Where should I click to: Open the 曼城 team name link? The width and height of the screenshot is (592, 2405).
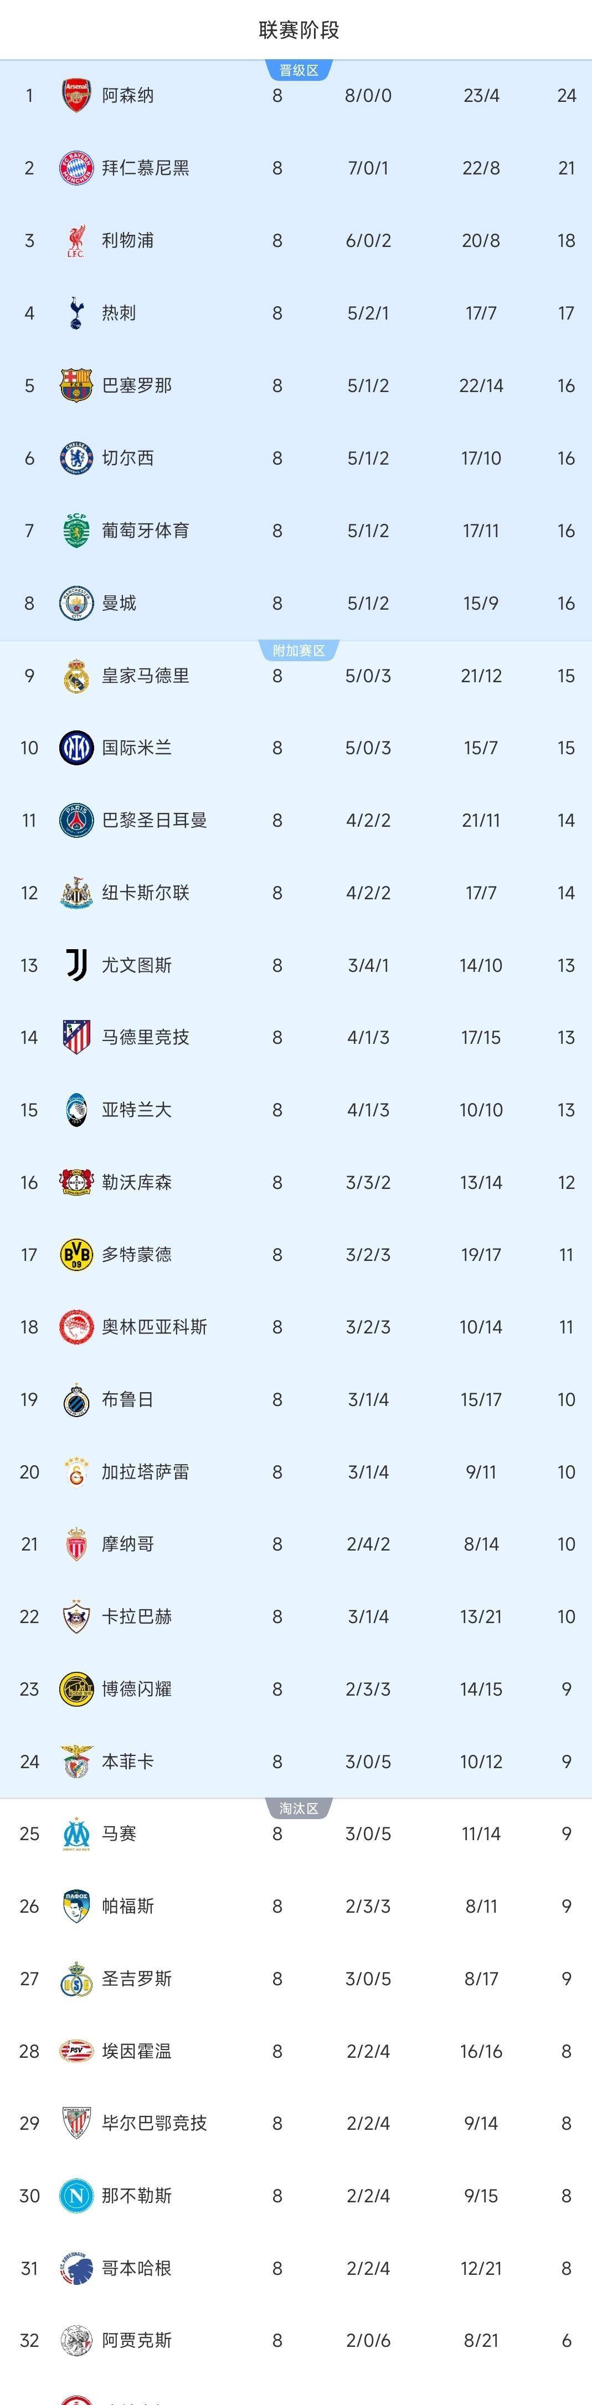tap(120, 603)
